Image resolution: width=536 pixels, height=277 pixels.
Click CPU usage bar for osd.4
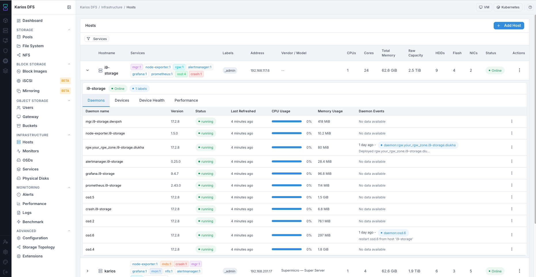tap(287, 249)
